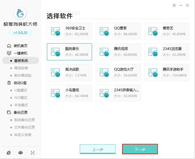195x159 pixels.
Task: Click the scan frame icon in sidebar footer
Action: [x=33, y=152]
